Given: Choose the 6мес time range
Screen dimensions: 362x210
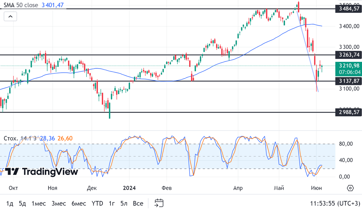Looking at the screenshot, I should (79, 203).
